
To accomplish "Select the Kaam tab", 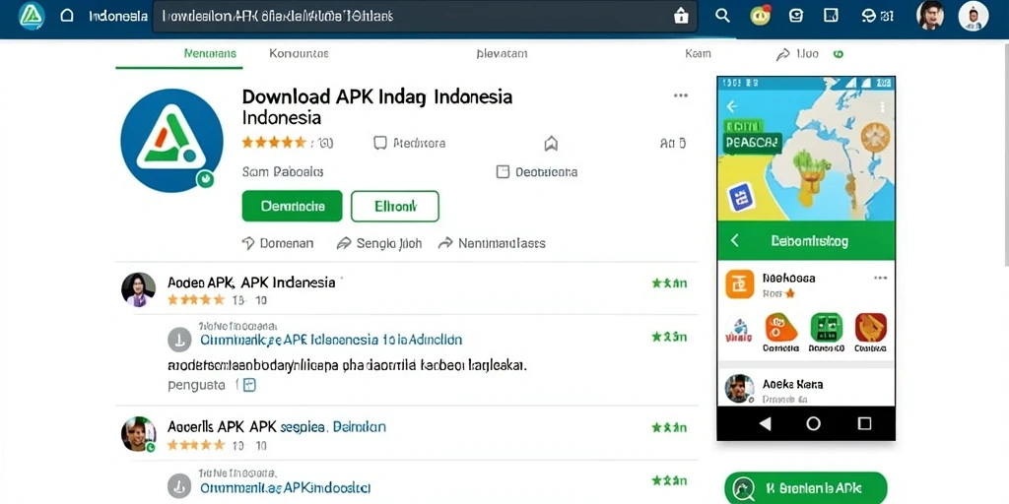I will coord(699,53).
